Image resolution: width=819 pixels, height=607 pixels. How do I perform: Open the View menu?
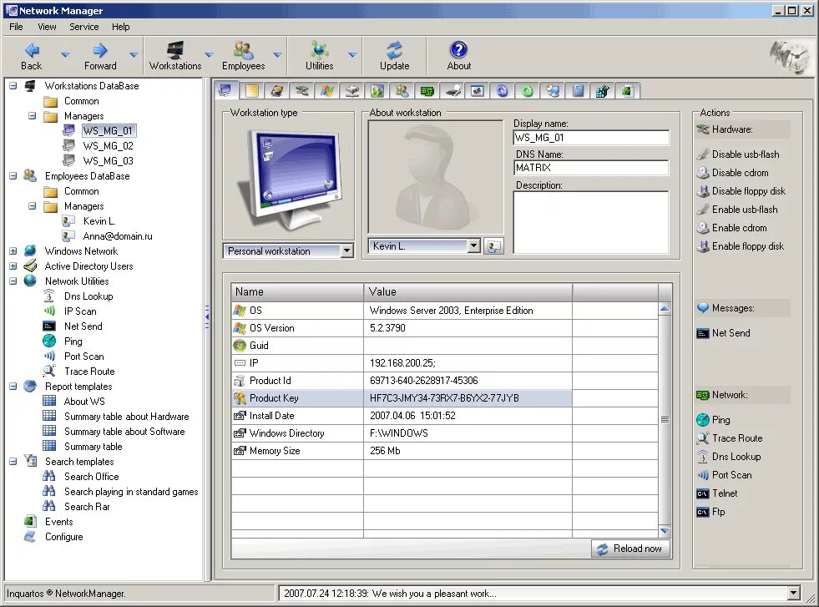47,27
